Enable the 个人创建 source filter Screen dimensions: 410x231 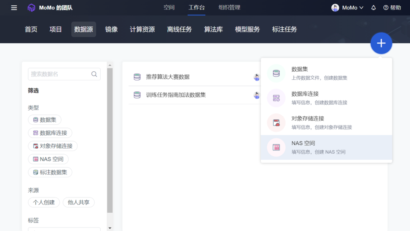44,202
